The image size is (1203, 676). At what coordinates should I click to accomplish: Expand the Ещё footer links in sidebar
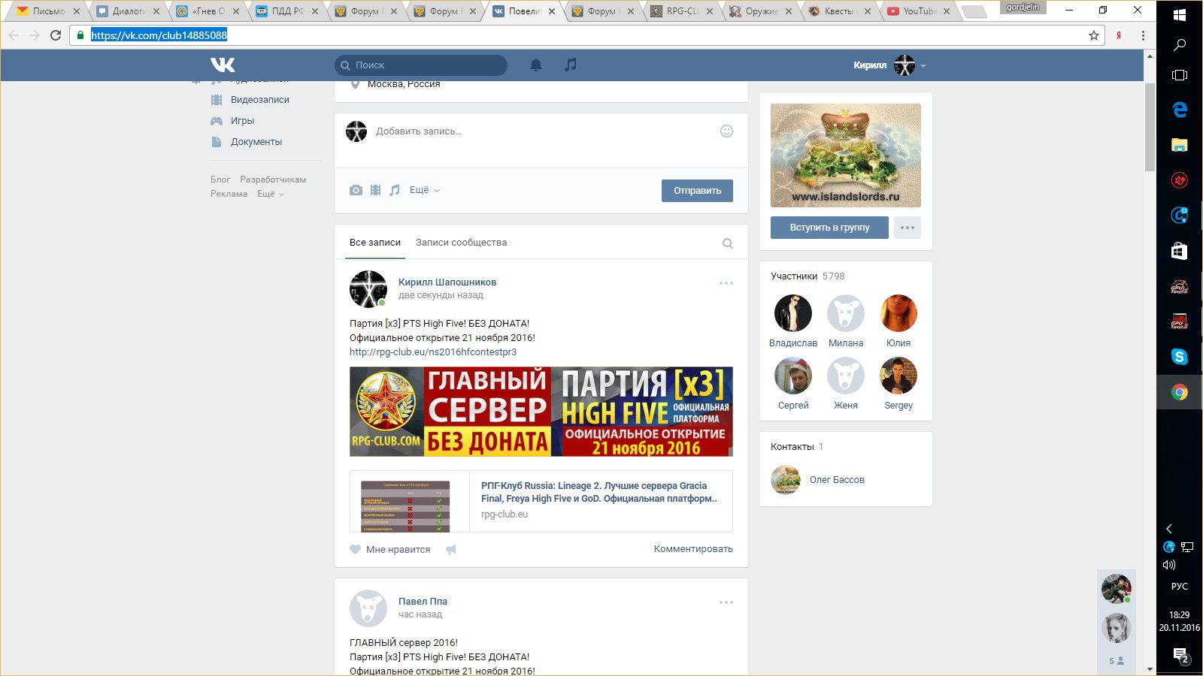coord(270,194)
